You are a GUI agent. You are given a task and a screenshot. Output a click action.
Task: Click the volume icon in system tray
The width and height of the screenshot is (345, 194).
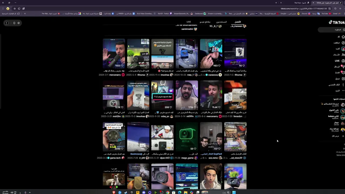coord(12,192)
